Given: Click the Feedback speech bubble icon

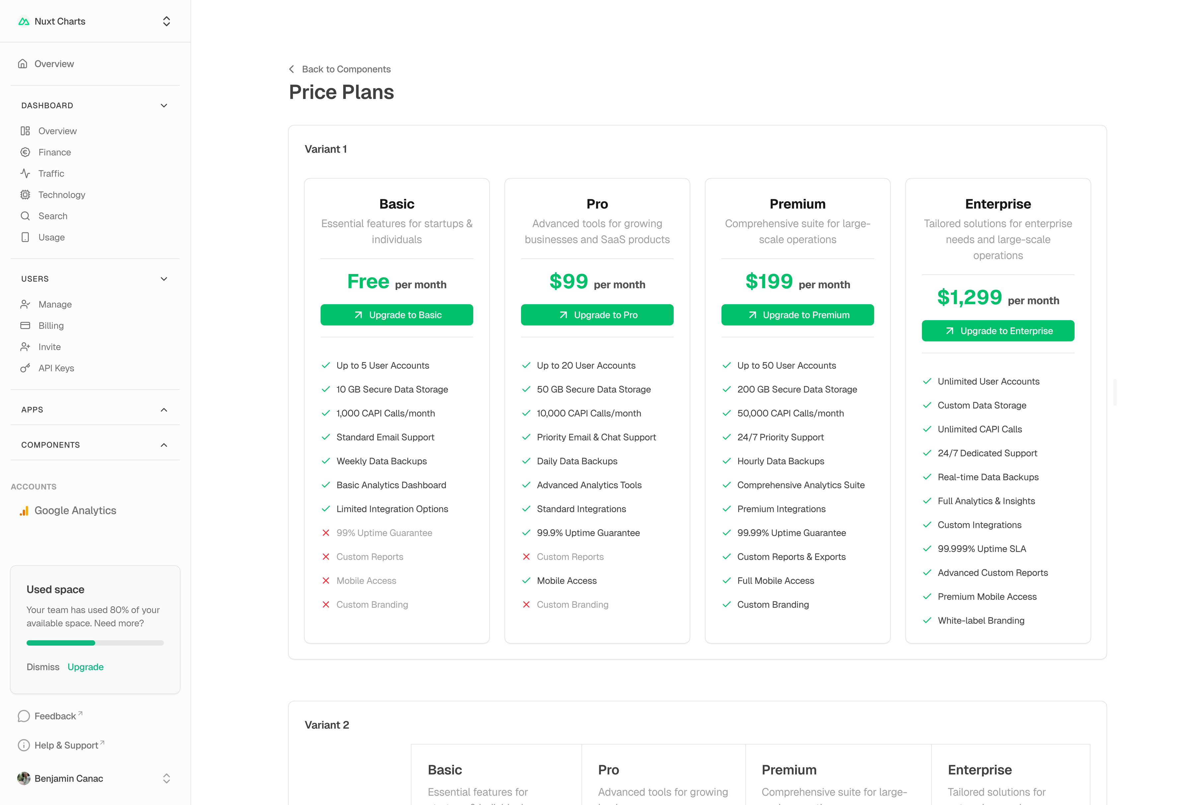Looking at the screenshot, I should [24, 716].
